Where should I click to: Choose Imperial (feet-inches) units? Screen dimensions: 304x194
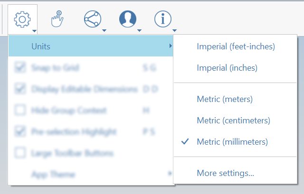[236, 46]
